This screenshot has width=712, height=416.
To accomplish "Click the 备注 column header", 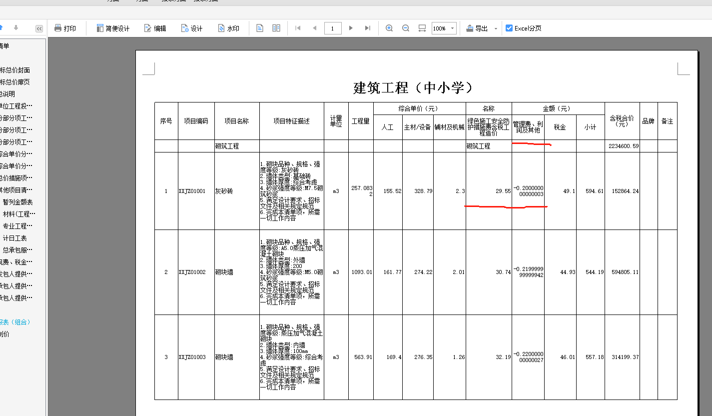I will click(668, 121).
